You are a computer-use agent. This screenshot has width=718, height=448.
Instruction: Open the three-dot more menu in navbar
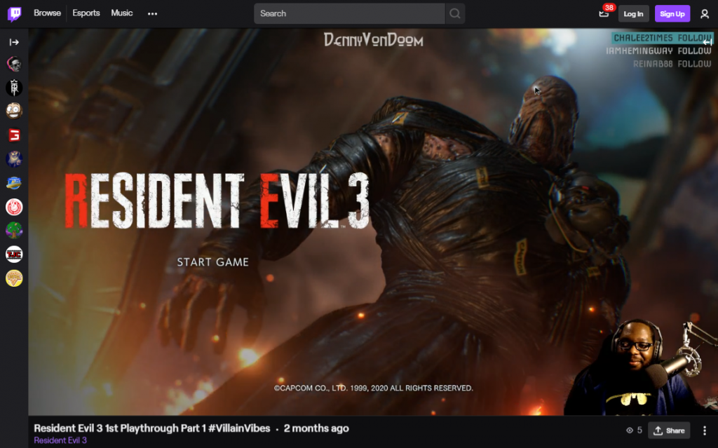(x=152, y=14)
